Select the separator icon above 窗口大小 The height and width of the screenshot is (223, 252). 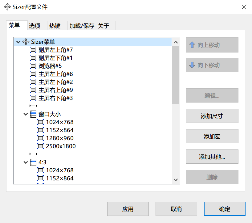(33, 106)
